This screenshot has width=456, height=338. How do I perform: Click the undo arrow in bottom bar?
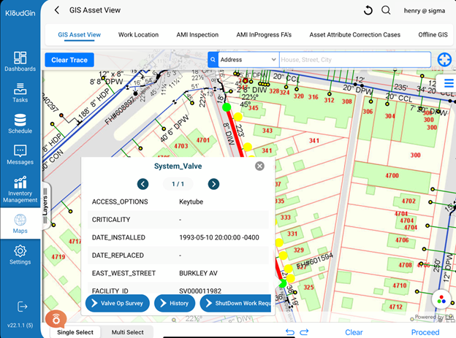(x=290, y=332)
